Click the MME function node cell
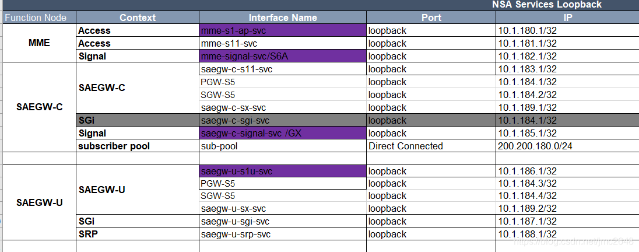This screenshot has height=252, width=639. (x=40, y=43)
